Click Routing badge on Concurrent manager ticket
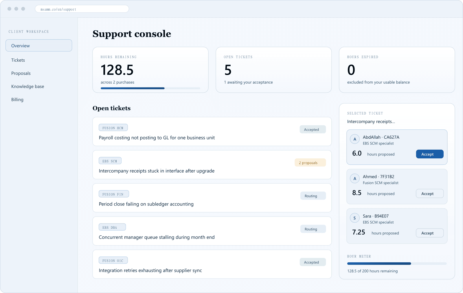This screenshot has width=463, height=293. tap(313, 229)
